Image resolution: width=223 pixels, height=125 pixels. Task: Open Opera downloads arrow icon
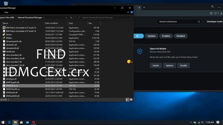tap(221, 13)
